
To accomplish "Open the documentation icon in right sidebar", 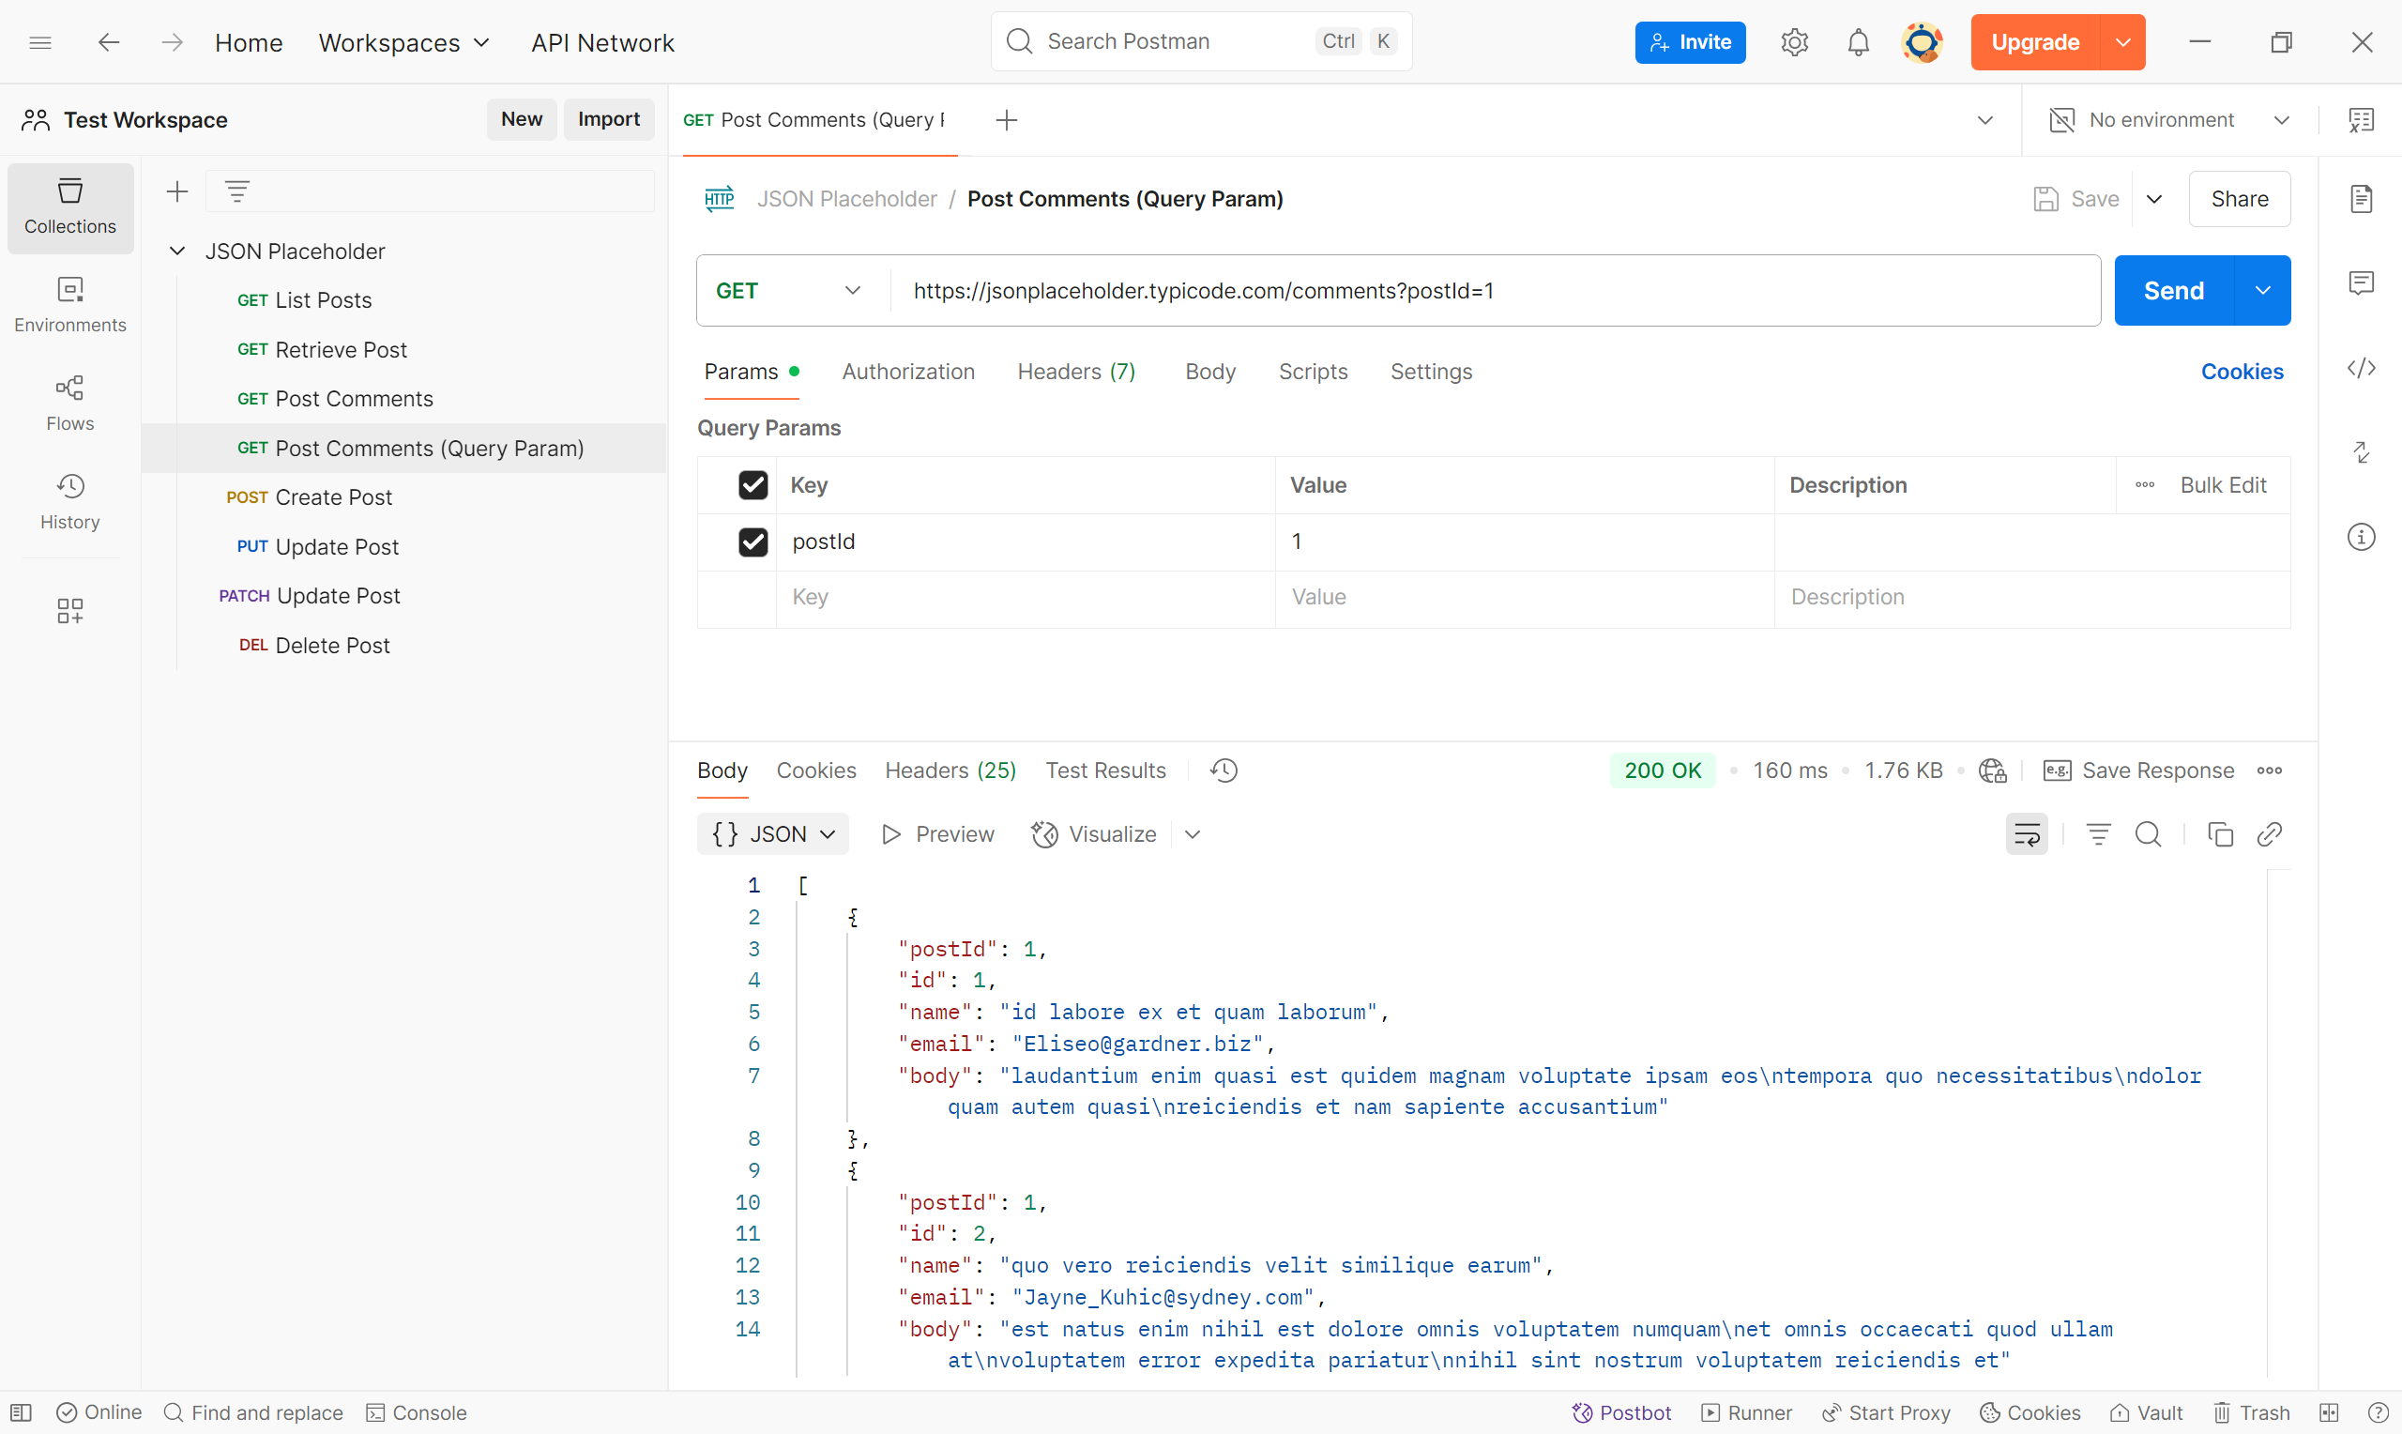I will coord(2362,198).
